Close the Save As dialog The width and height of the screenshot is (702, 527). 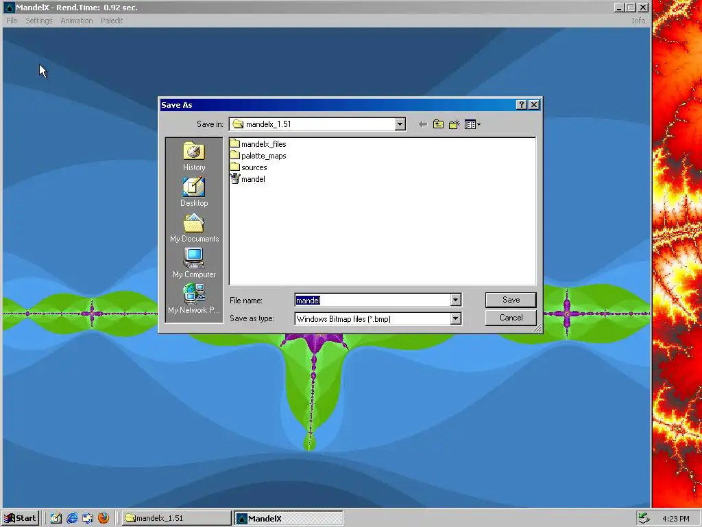(x=533, y=105)
